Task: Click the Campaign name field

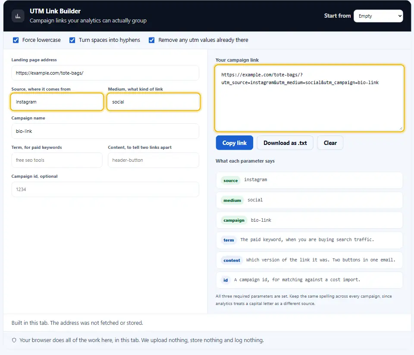Action: (105, 131)
